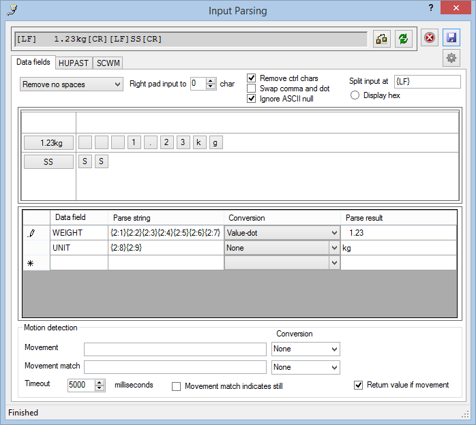The image size is (476, 425).
Task: Switch to the SCWM tab
Action: 108,63
